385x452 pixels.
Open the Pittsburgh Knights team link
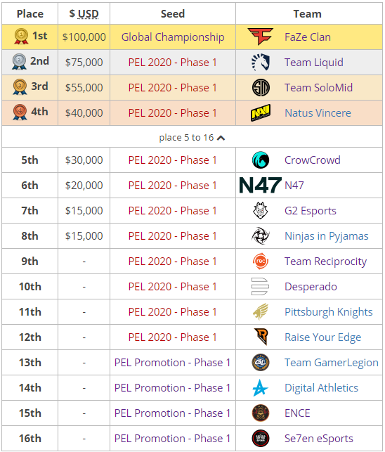pos(329,312)
